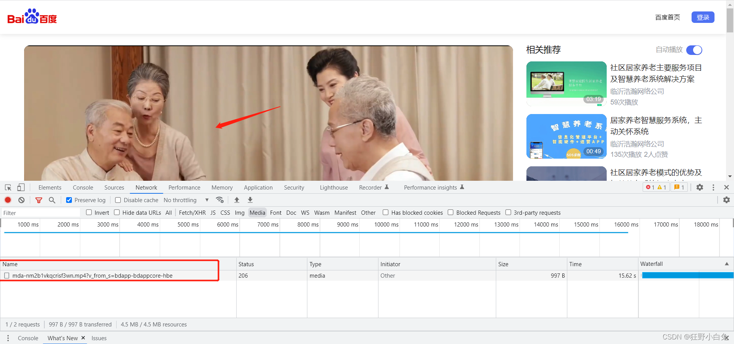
Task: Open network search magnifier
Action: click(52, 200)
